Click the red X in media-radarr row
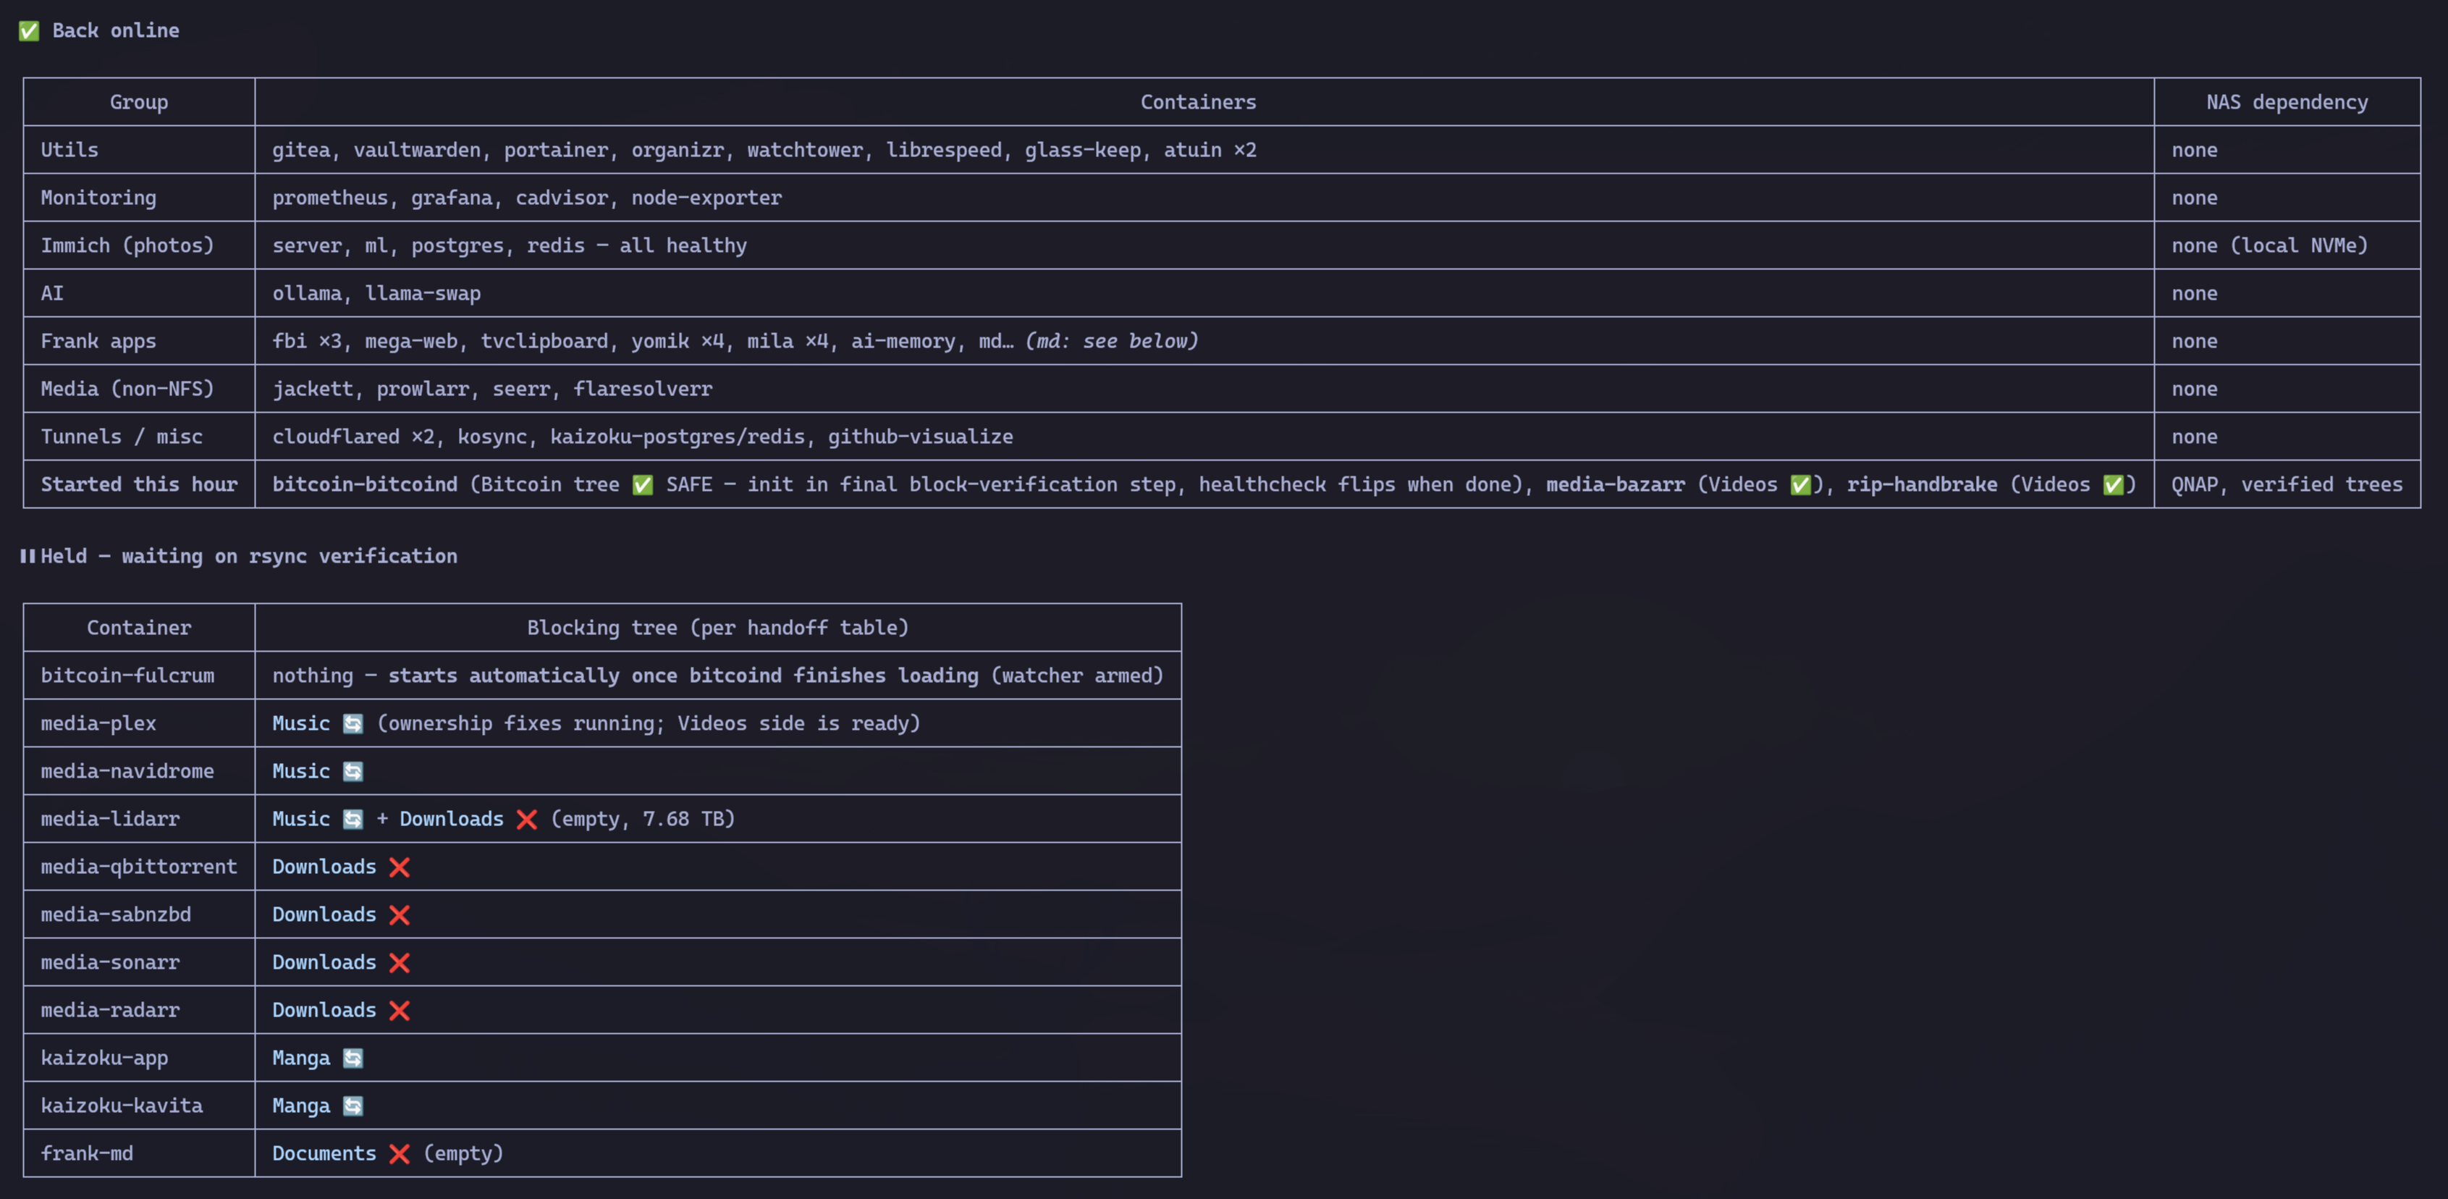The width and height of the screenshot is (2448, 1199). coord(399,1011)
